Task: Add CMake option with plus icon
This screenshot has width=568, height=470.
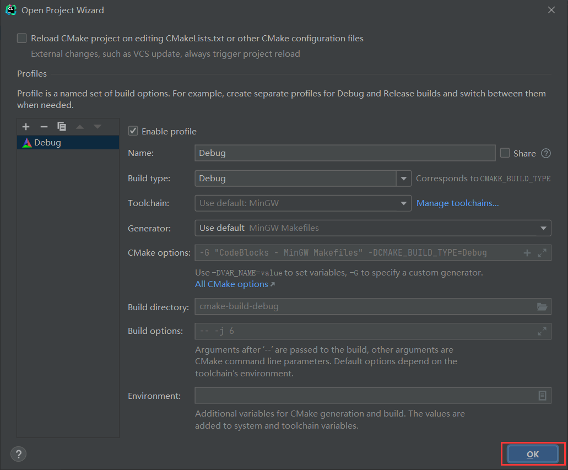Action: pyautogui.click(x=527, y=253)
